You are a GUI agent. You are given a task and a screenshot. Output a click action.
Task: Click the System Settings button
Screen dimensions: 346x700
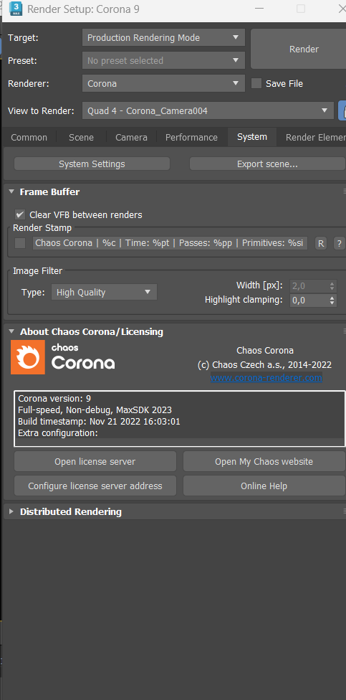click(x=92, y=164)
